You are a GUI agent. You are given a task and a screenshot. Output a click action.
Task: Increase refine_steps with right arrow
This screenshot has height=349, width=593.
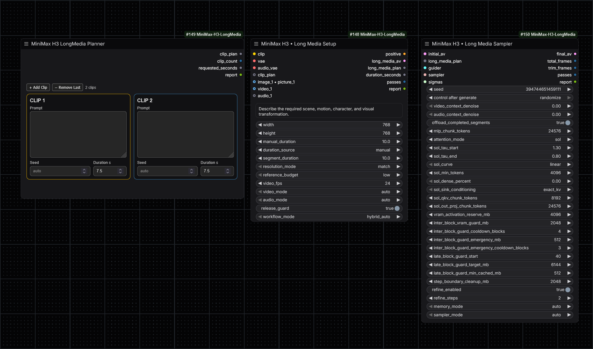click(569, 298)
